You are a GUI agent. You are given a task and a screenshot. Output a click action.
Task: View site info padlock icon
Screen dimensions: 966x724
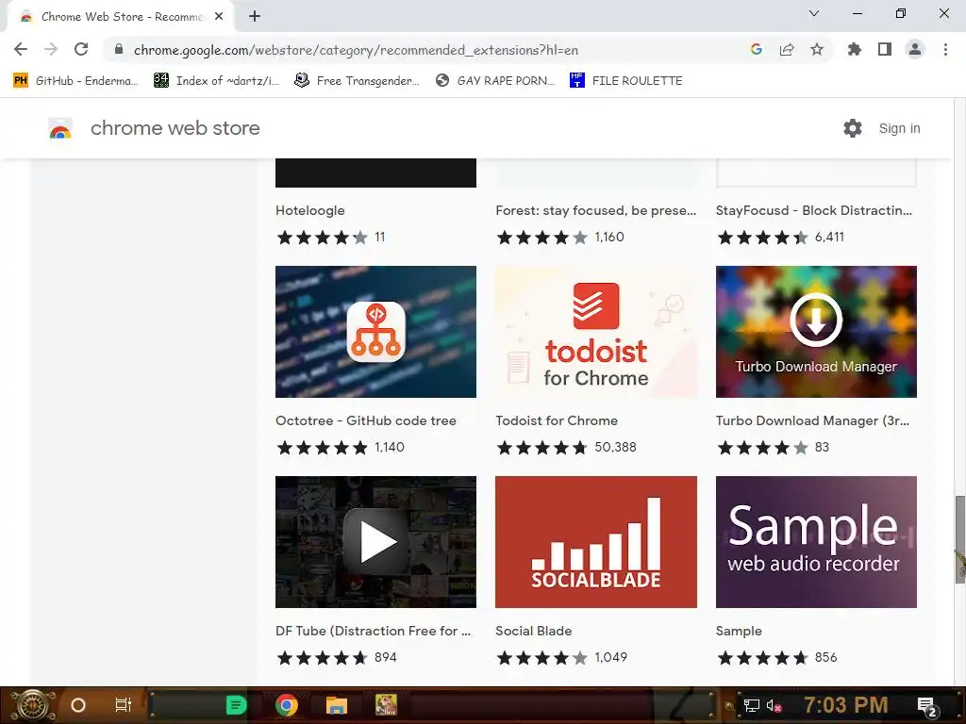[119, 49]
